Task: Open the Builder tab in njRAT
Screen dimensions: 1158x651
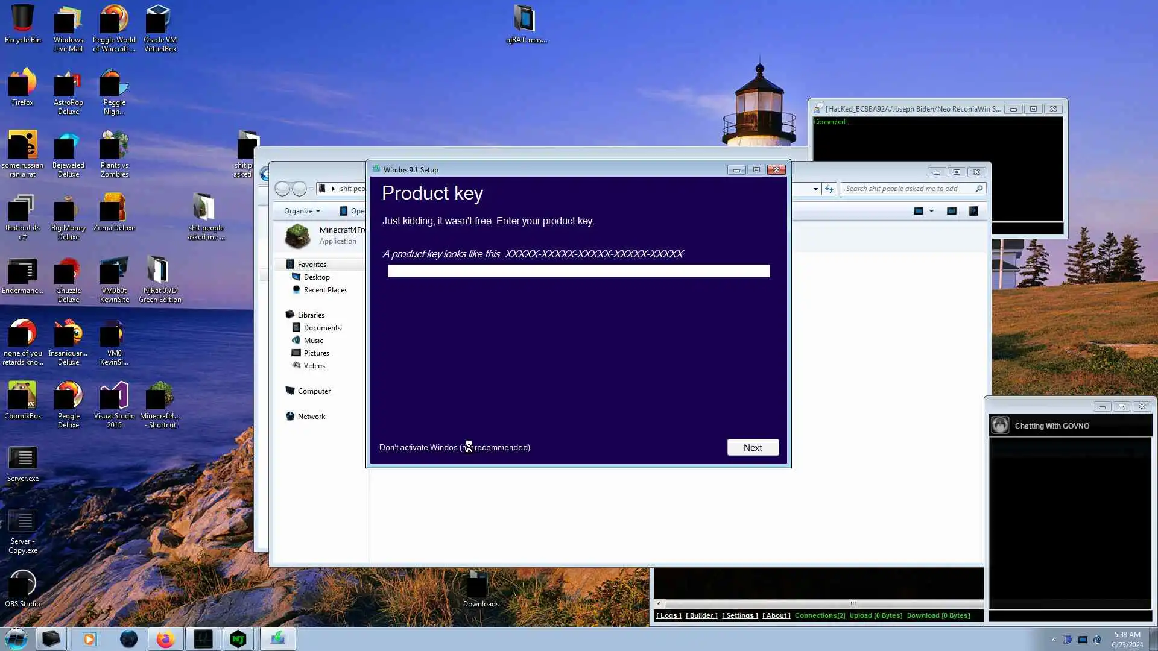Action: [x=701, y=615]
